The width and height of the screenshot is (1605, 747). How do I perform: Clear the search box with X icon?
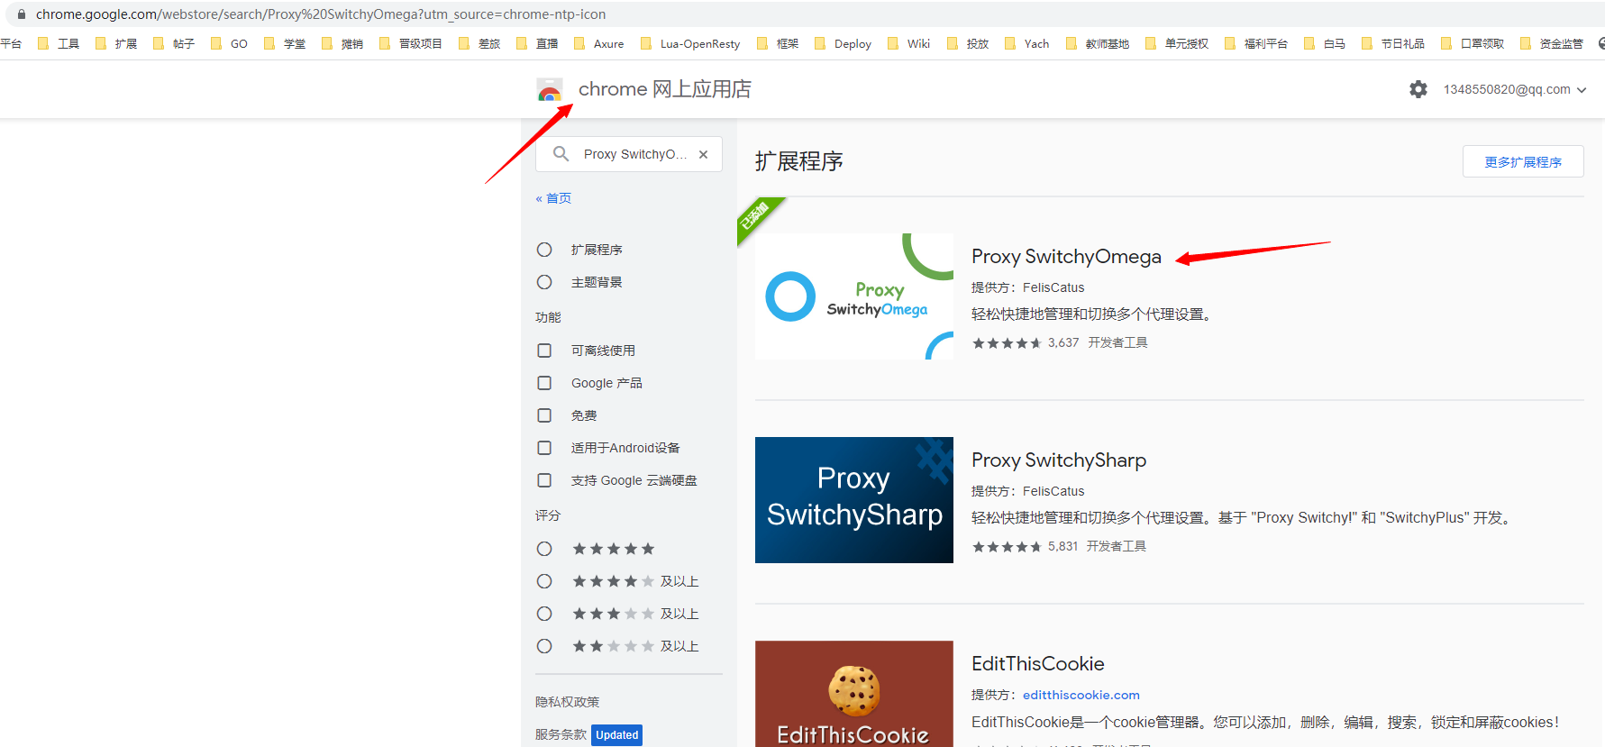703,154
